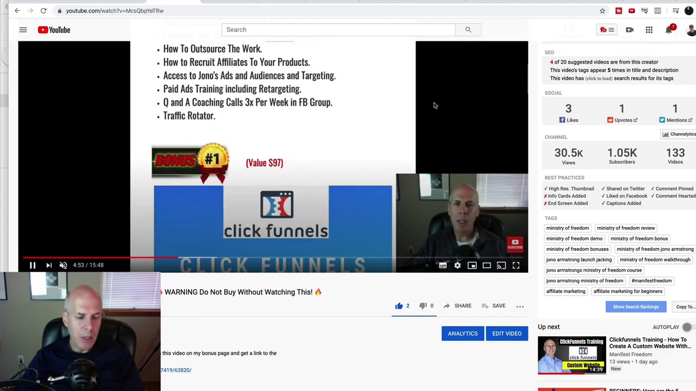Click the 'ministry of freedom demo' tag

574,238
